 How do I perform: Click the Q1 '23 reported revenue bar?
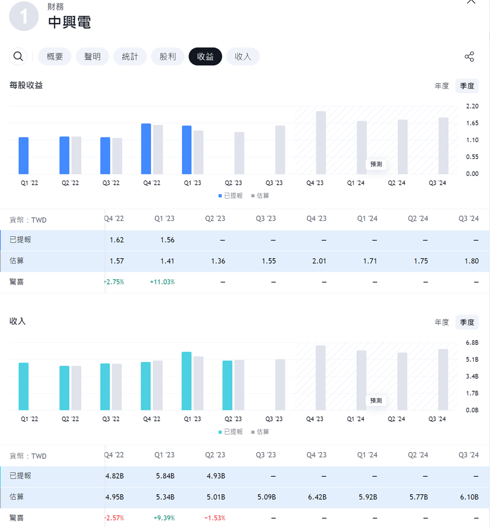(x=187, y=381)
